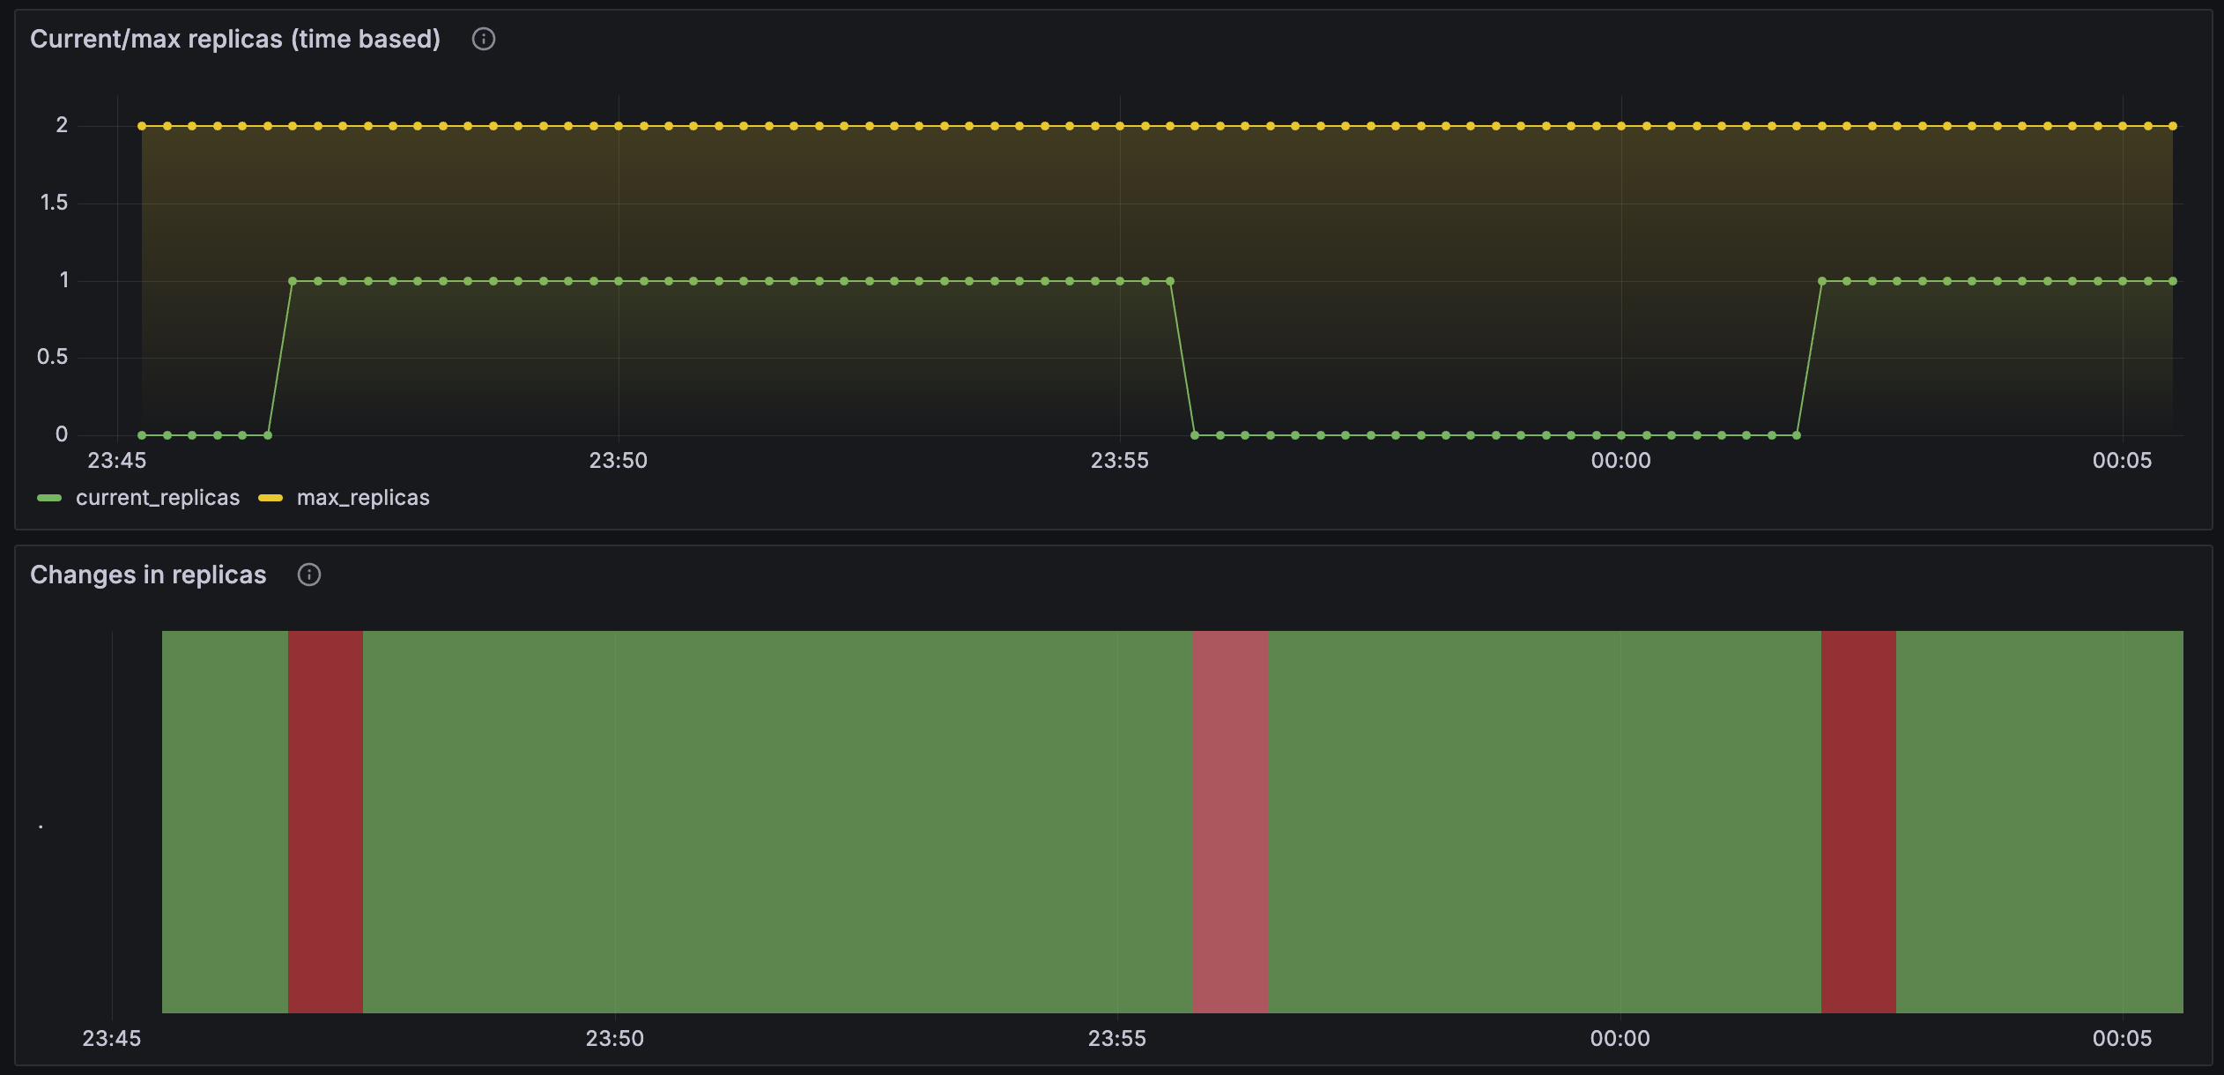The height and width of the screenshot is (1075, 2224).
Task: Open Current/max replicas panel title menu
Action: pyautogui.click(x=235, y=39)
